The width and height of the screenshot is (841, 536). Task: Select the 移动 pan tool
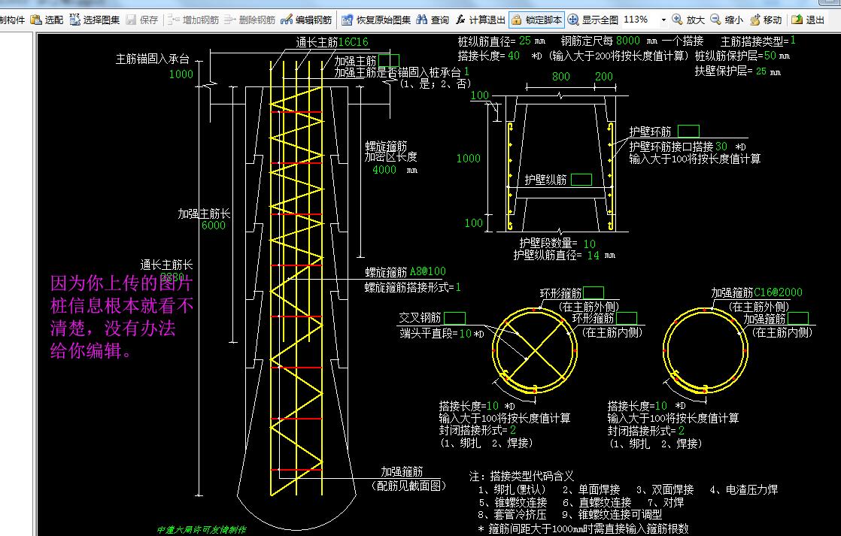tap(765, 20)
